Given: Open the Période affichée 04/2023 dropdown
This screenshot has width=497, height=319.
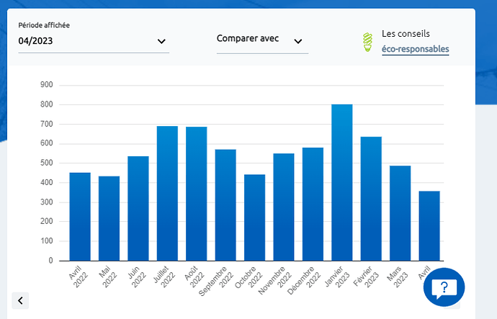Looking at the screenshot, I should (94, 41).
